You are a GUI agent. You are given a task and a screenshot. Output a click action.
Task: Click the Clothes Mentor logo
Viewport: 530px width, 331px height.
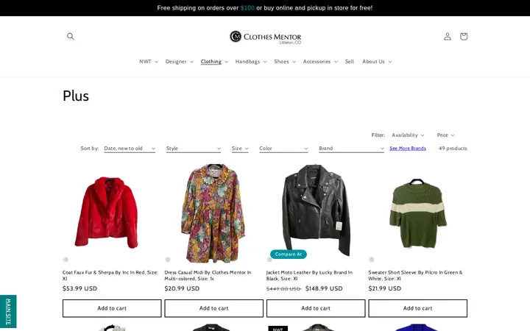(x=265, y=37)
